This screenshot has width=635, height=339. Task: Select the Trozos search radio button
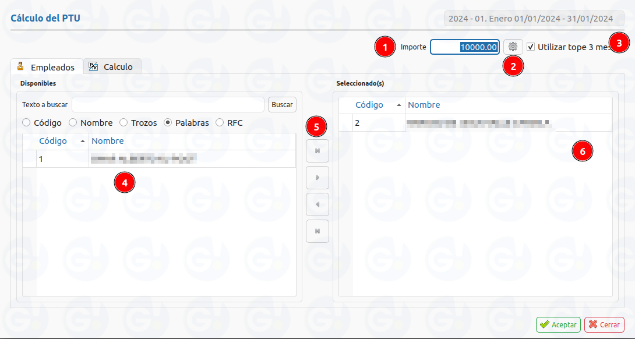click(124, 123)
